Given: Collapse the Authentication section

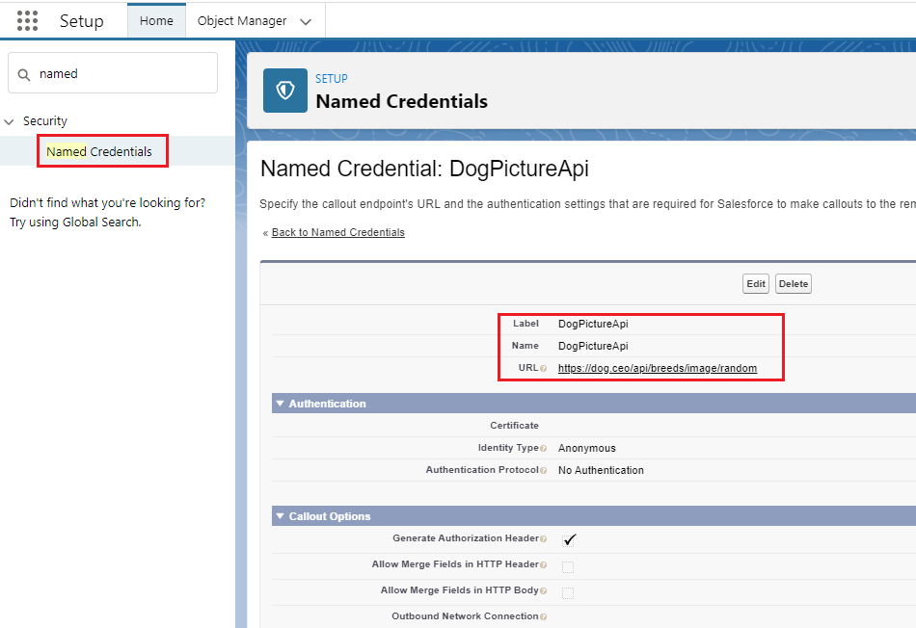Looking at the screenshot, I should [x=279, y=404].
